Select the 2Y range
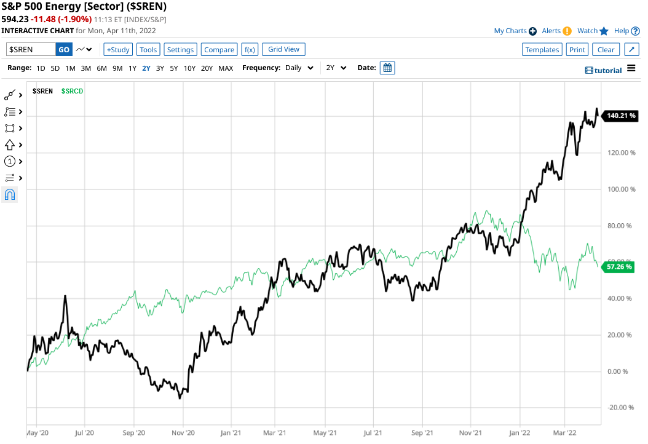This screenshot has width=648, height=444. 146,68
